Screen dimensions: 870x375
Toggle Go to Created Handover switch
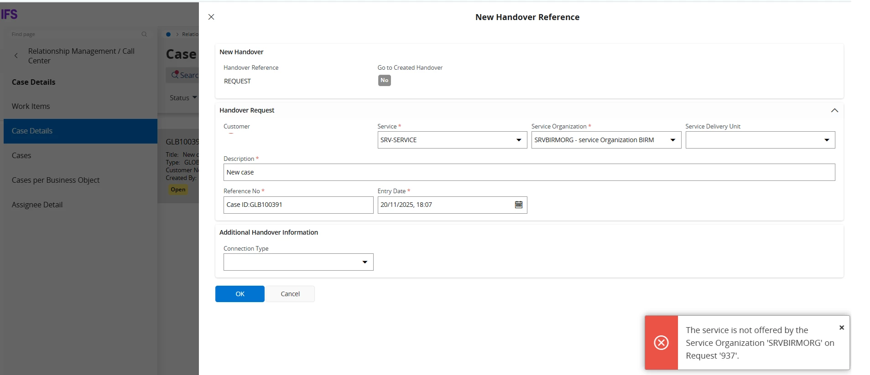pyautogui.click(x=384, y=80)
